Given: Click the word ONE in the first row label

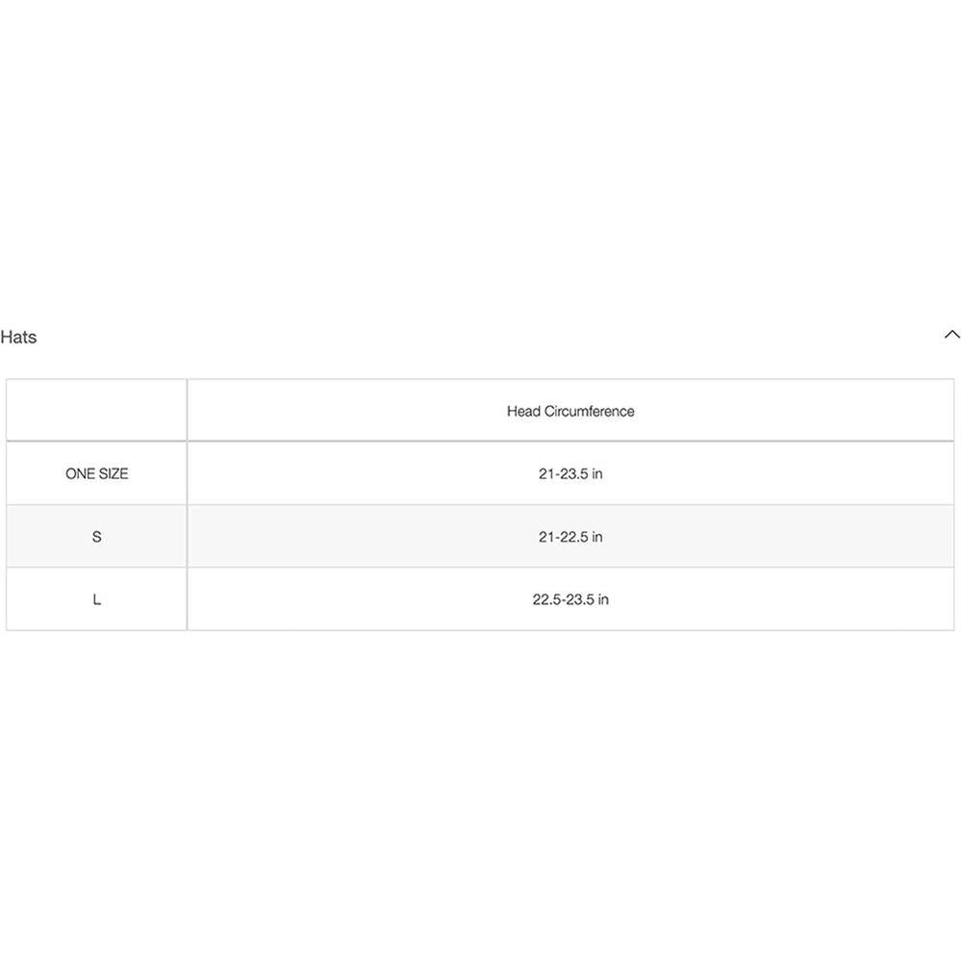Looking at the screenshot, I should [x=80, y=473].
